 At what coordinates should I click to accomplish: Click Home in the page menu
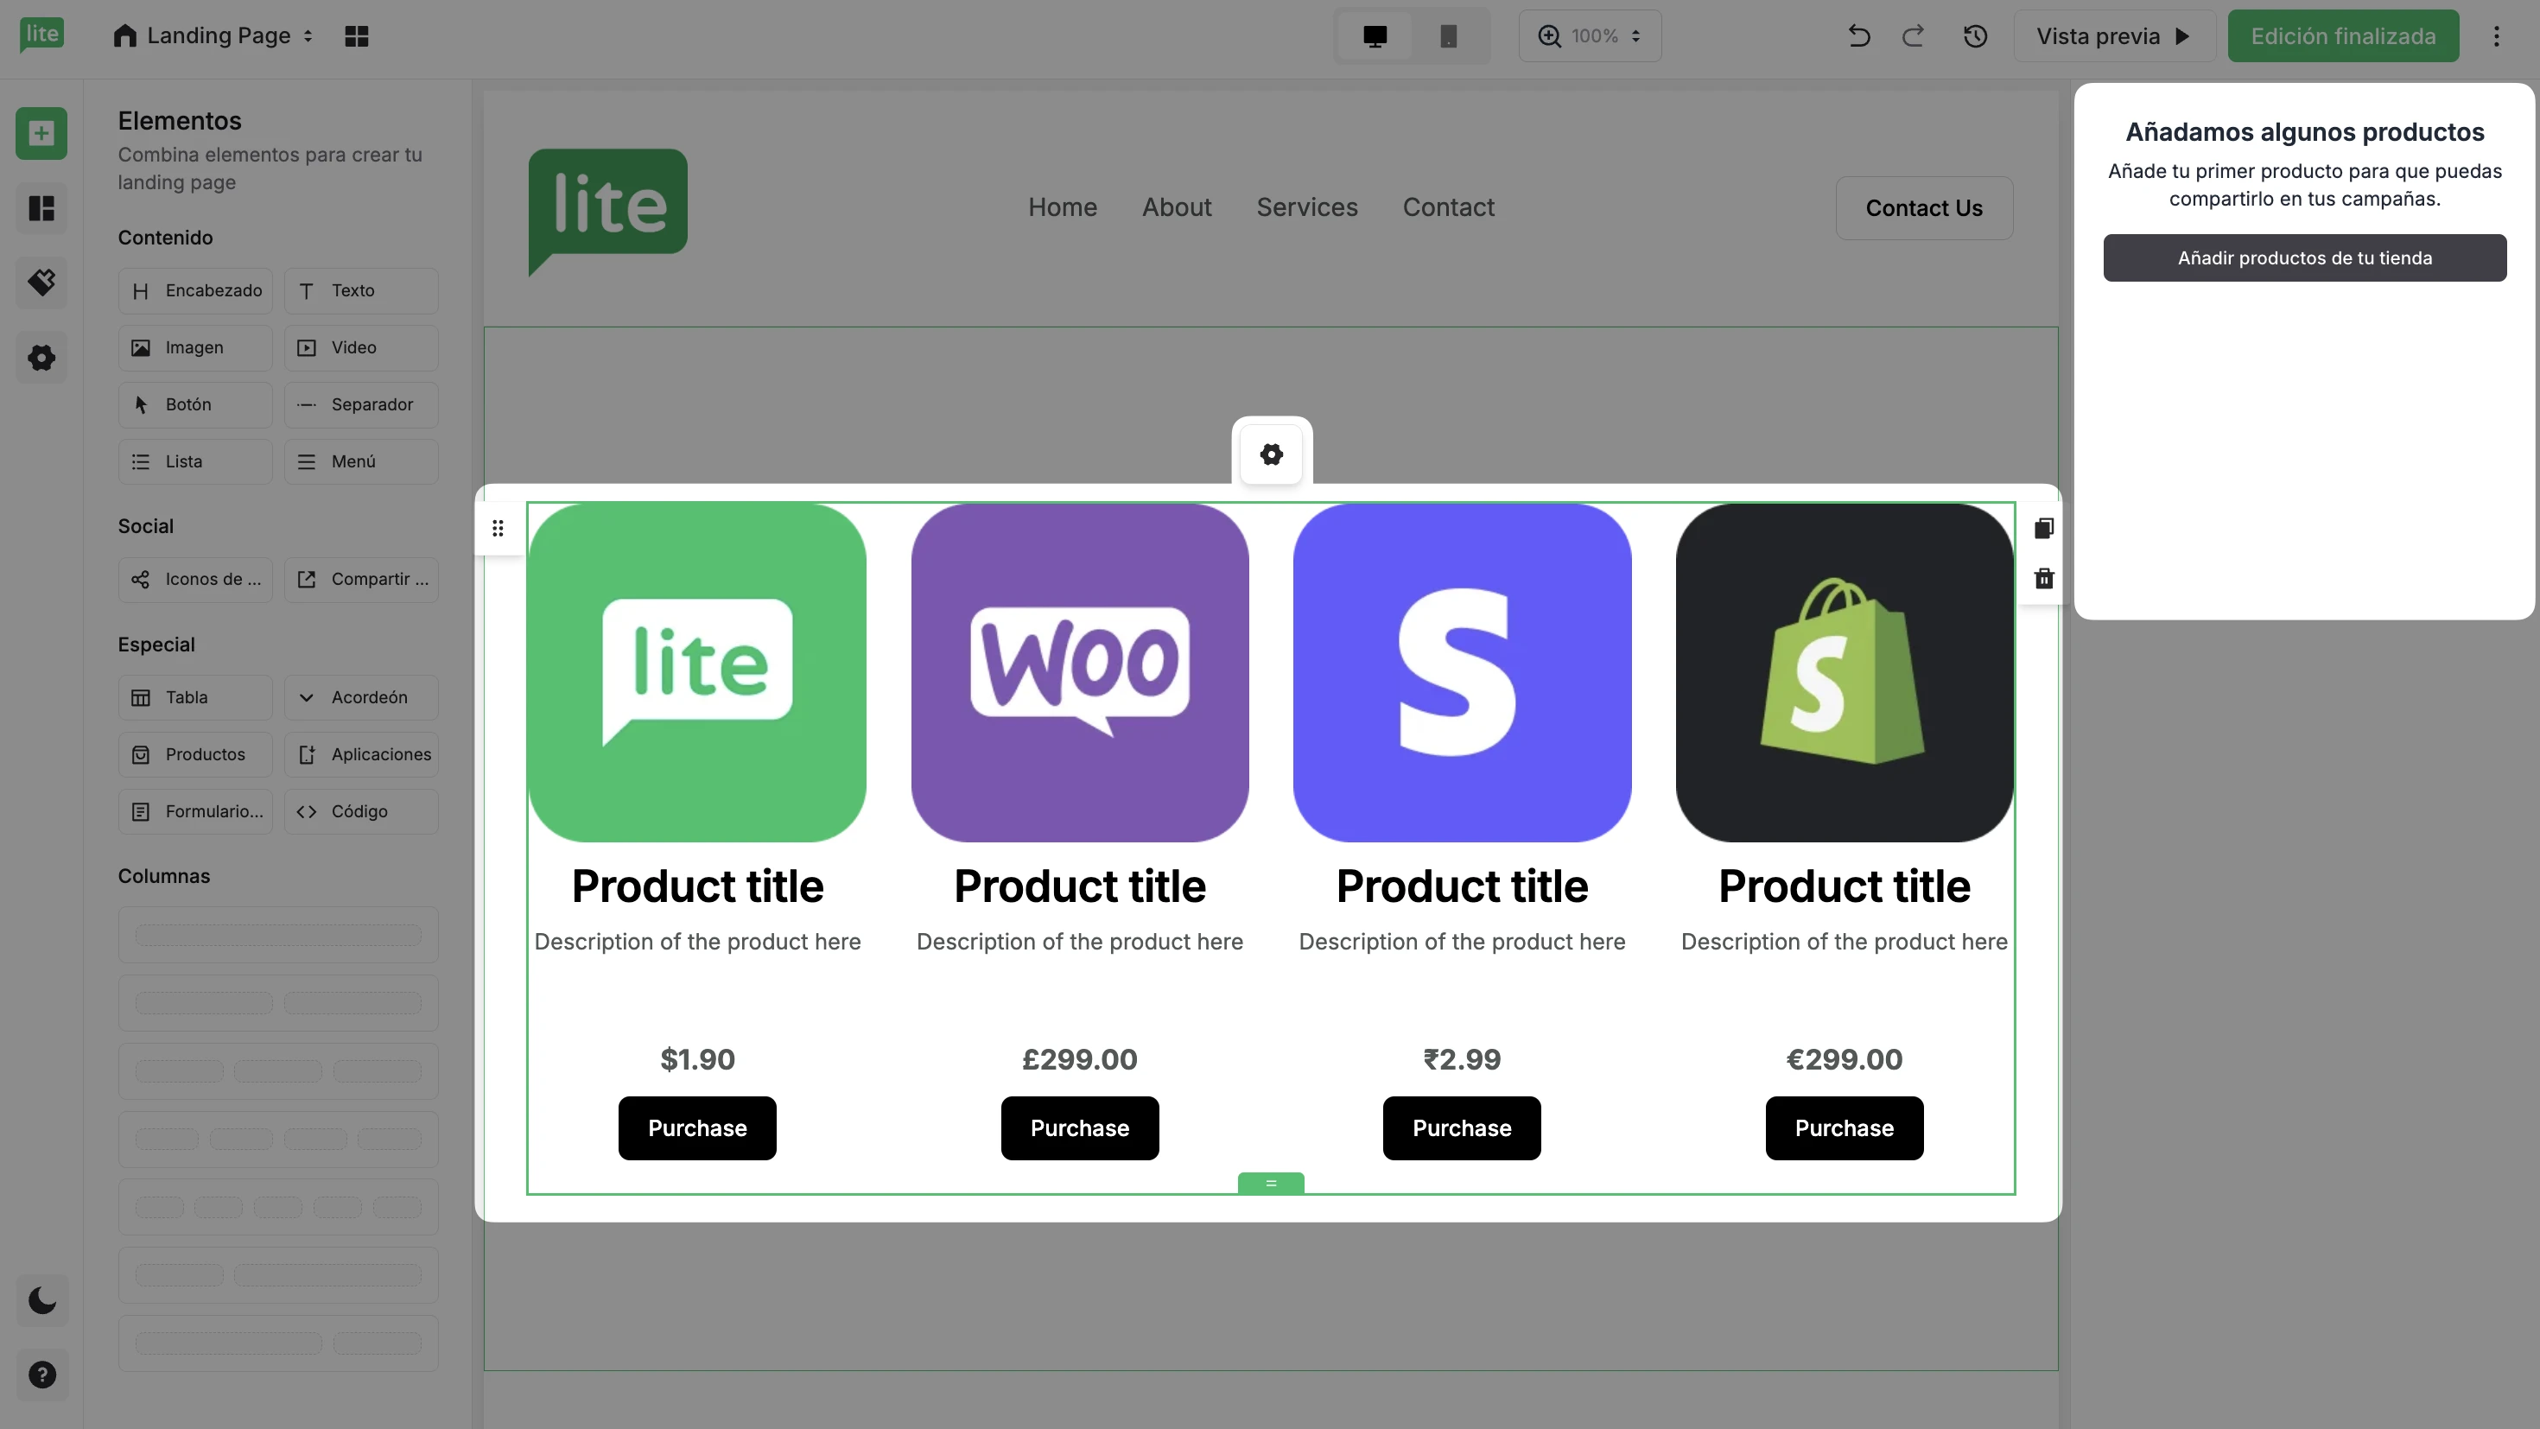[1062, 208]
